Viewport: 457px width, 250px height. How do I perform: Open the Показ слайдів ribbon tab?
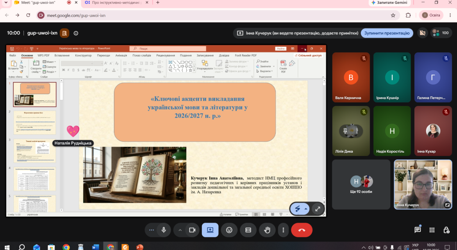(142, 55)
